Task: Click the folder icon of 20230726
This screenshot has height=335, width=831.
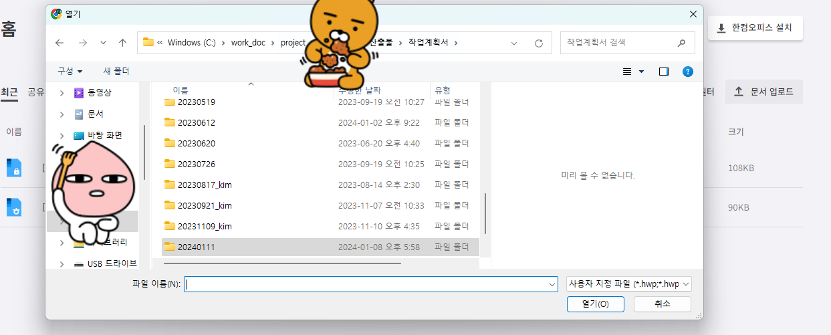Action: pyautogui.click(x=170, y=164)
